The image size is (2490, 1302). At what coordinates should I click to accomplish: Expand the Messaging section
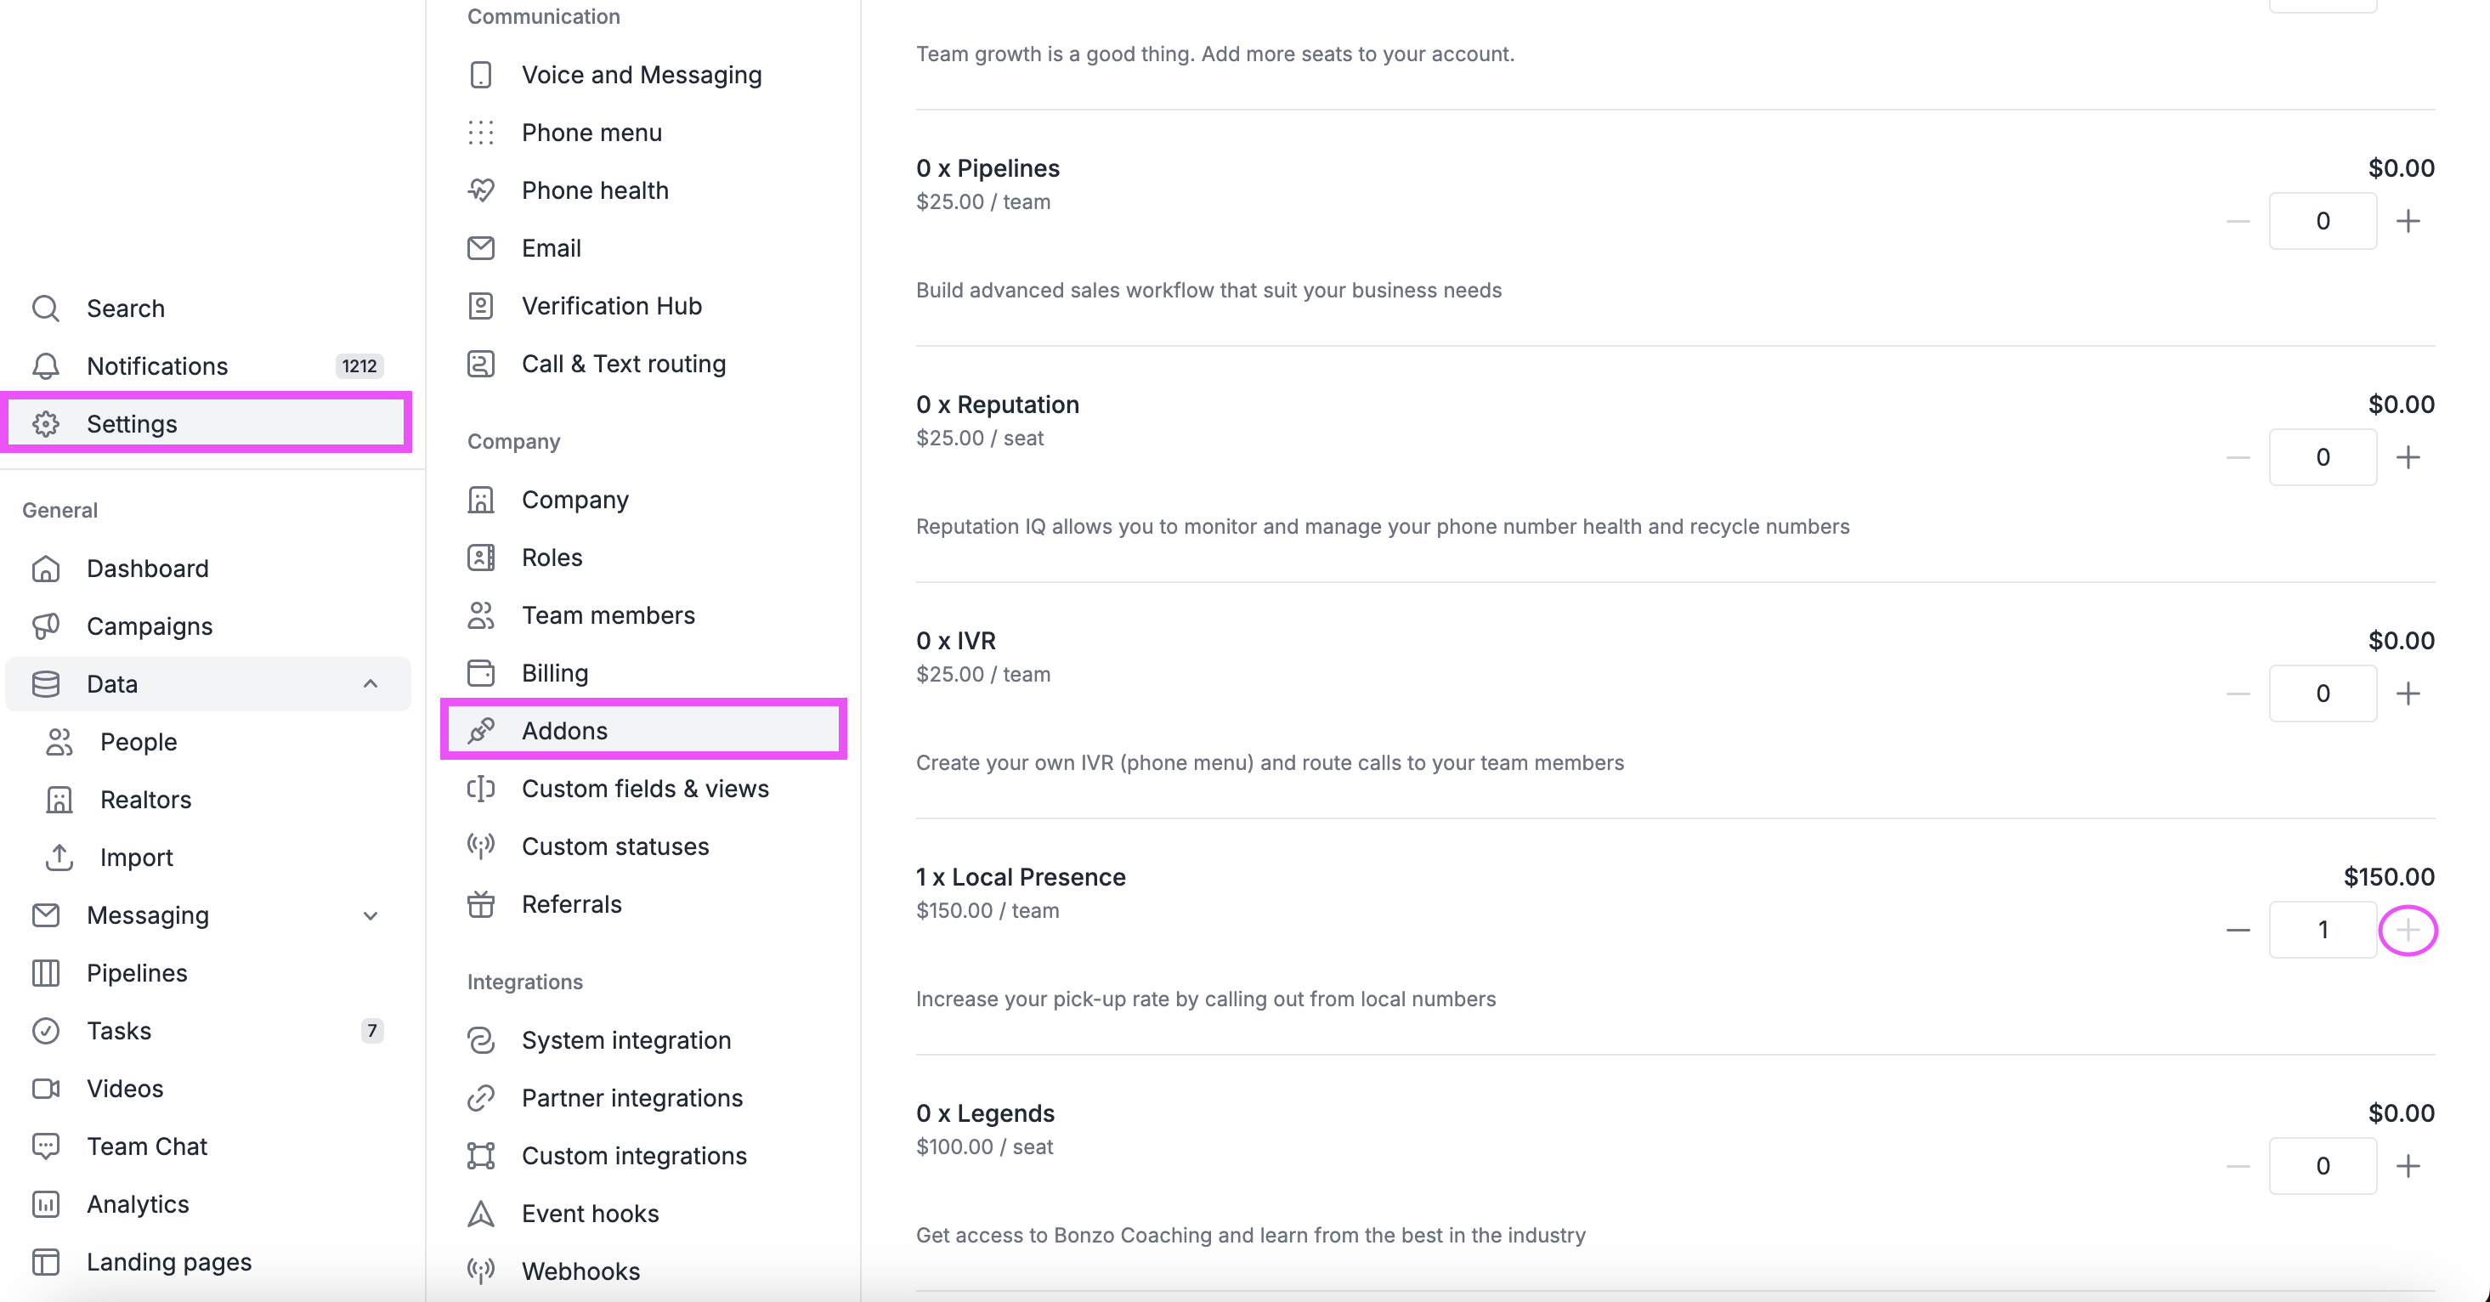point(371,915)
